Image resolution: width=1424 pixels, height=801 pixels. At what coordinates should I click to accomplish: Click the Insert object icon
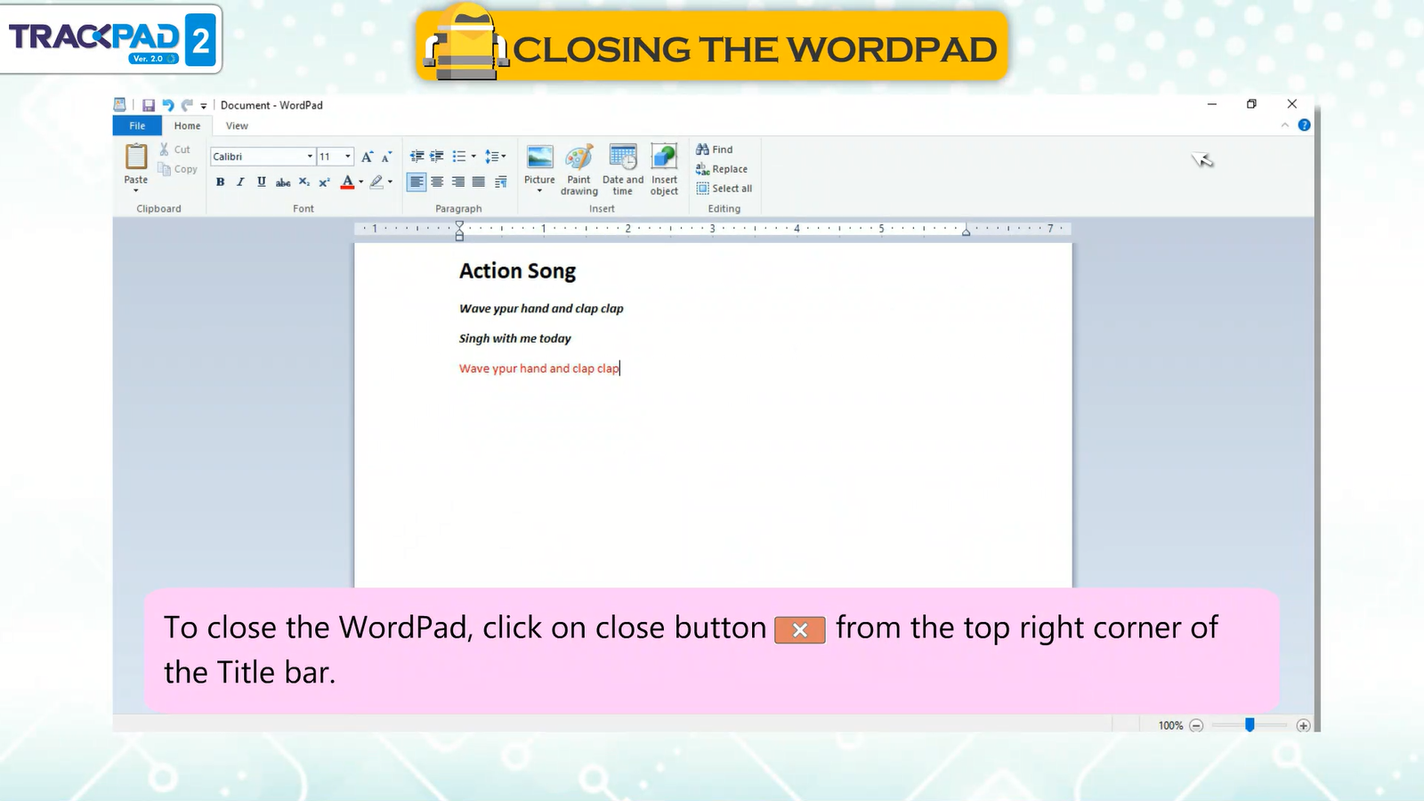click(664, 158)
